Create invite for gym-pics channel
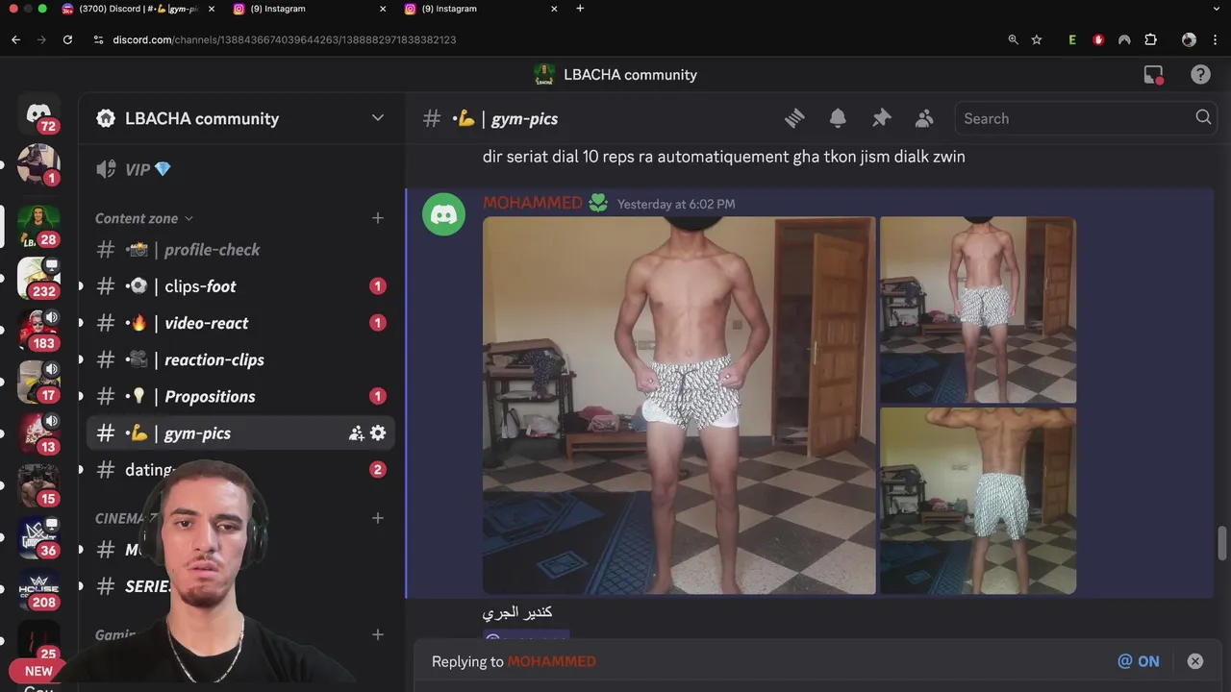The width and height of the screenshot is (1231, 692). [x=356, y=433]
